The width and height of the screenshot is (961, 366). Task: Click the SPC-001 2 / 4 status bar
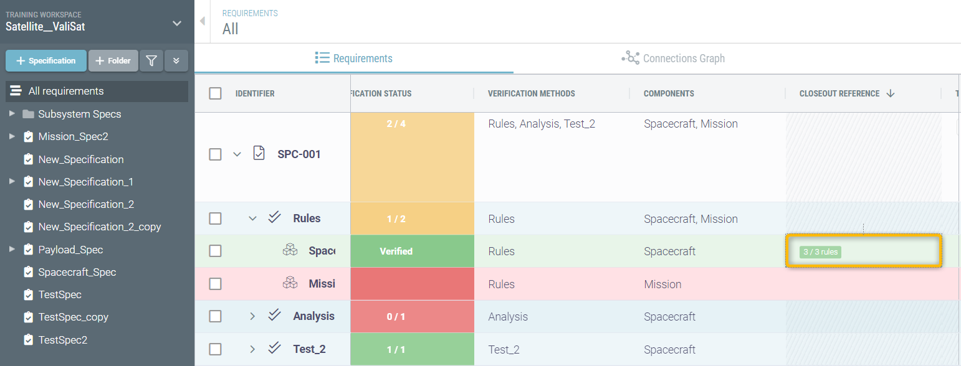point(413,157)
